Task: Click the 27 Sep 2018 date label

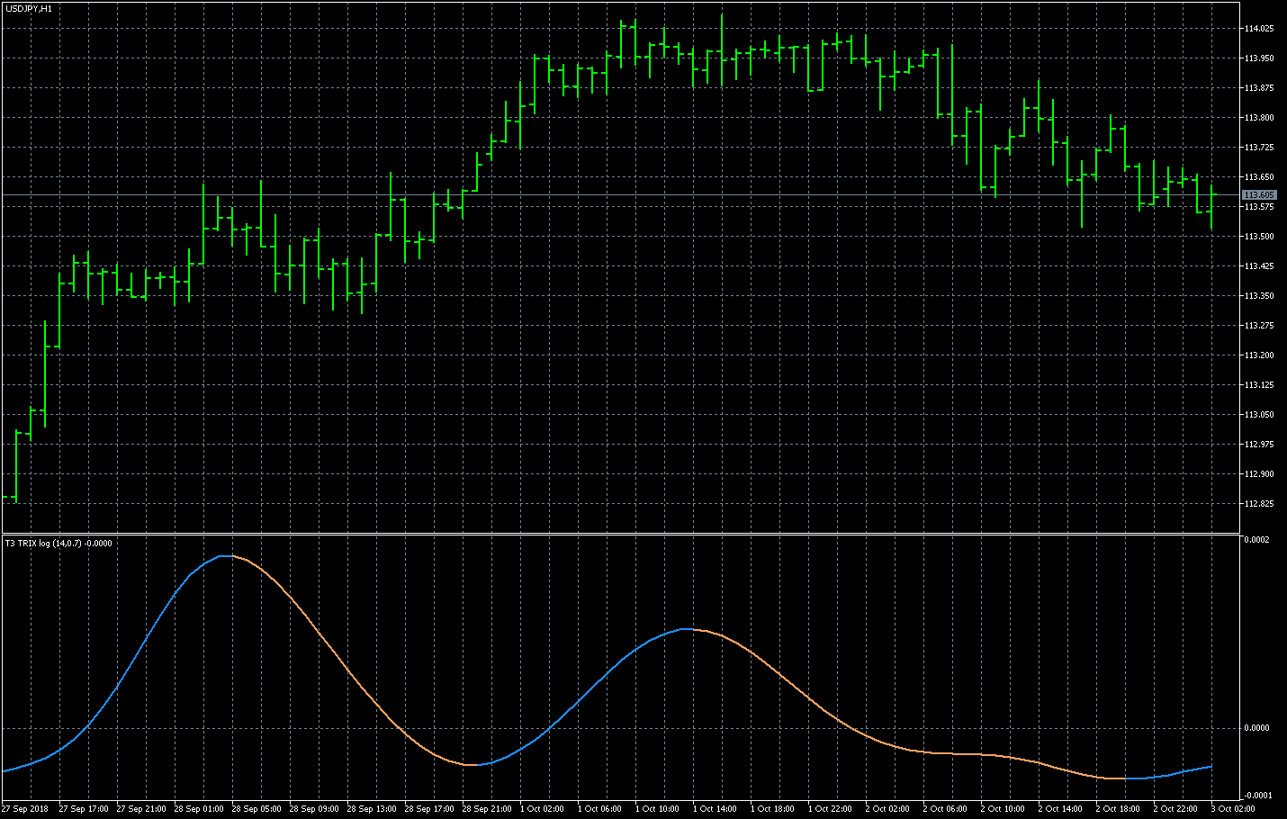Action: 25,809
